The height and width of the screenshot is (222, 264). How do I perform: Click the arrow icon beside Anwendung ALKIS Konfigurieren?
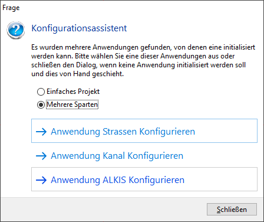click(x=41, y=180)
